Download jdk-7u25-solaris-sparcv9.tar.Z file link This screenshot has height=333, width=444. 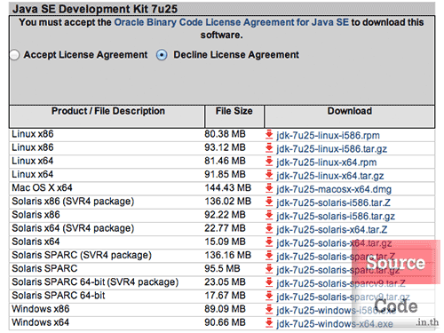pos(341,283)
